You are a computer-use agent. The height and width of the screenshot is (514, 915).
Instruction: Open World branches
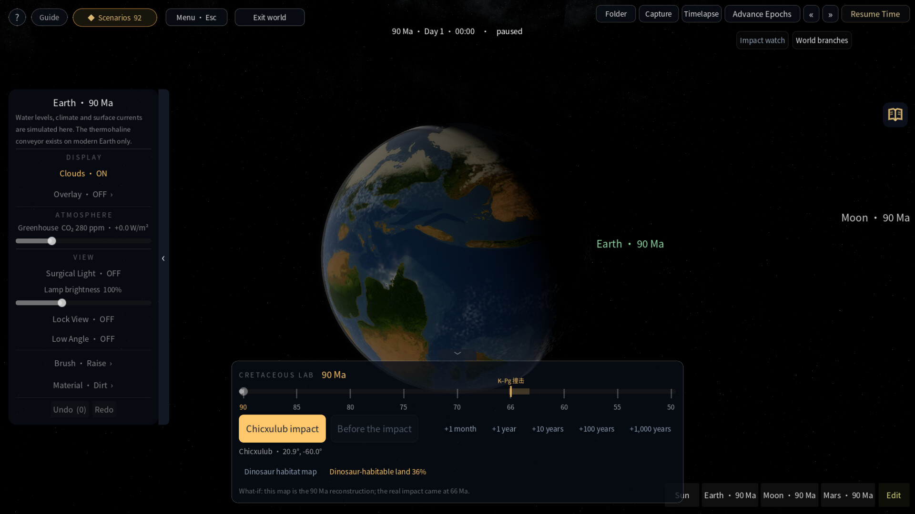822,40
